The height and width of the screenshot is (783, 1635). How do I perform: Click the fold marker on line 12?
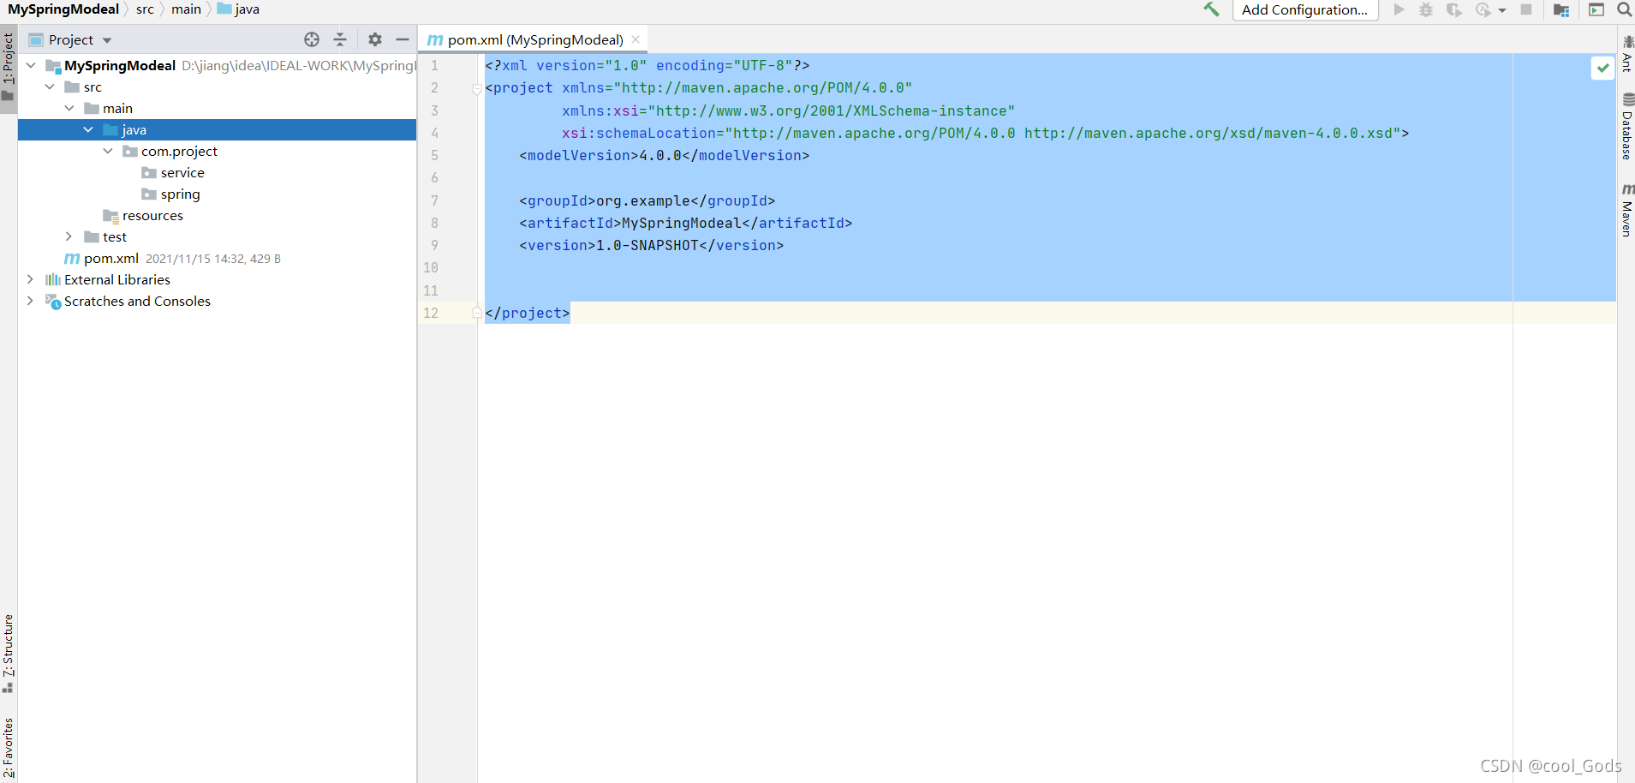pyautogui.click(x=477, y=313)
